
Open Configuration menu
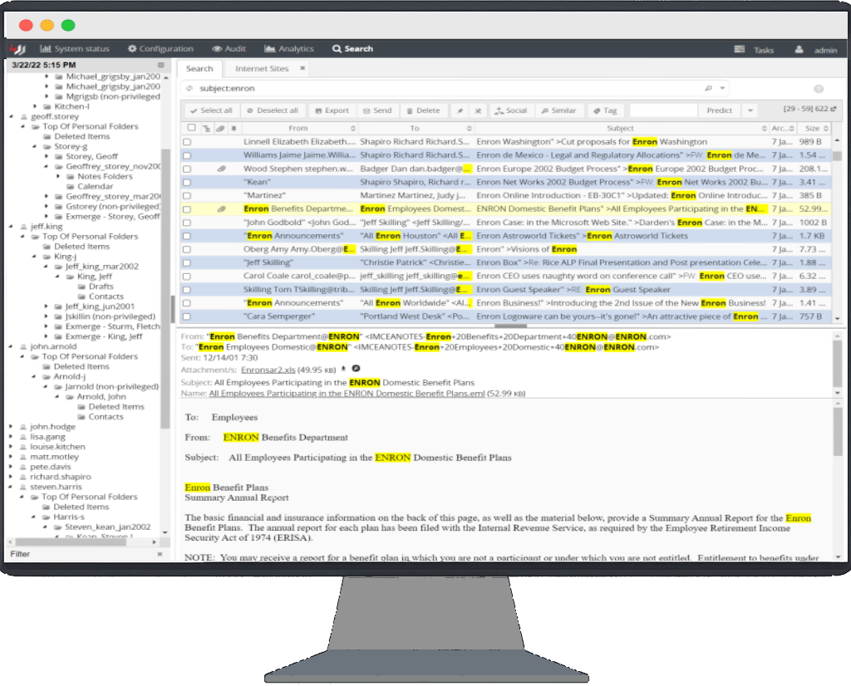point(160,49)
